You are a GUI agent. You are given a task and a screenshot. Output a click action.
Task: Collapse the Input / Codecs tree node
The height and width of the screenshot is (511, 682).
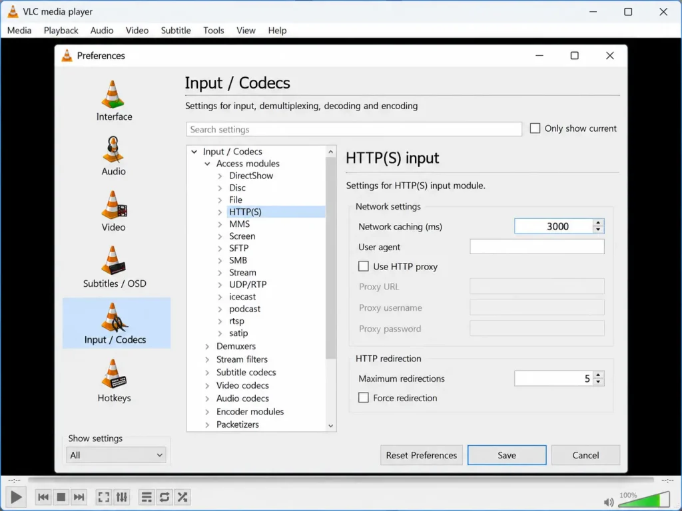click(x=194, y=152)
